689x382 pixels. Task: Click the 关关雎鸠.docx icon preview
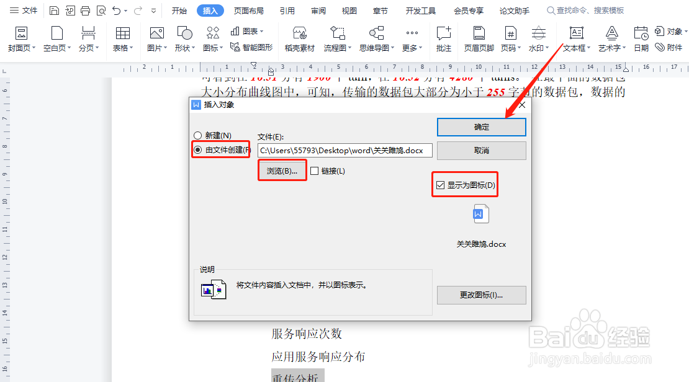(480, 214)
